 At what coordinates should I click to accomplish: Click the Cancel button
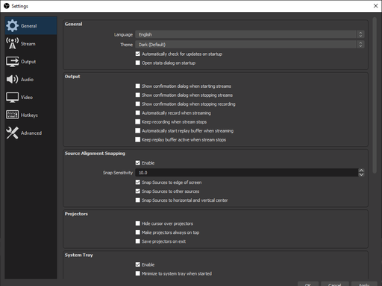[335, 284]
